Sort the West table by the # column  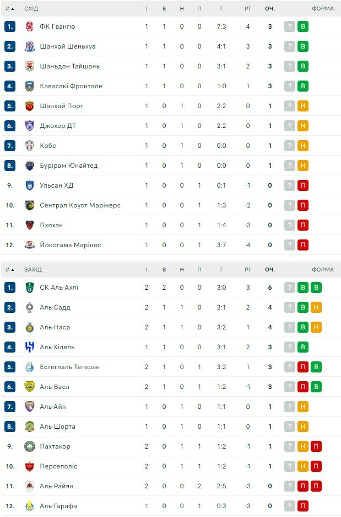9,270
